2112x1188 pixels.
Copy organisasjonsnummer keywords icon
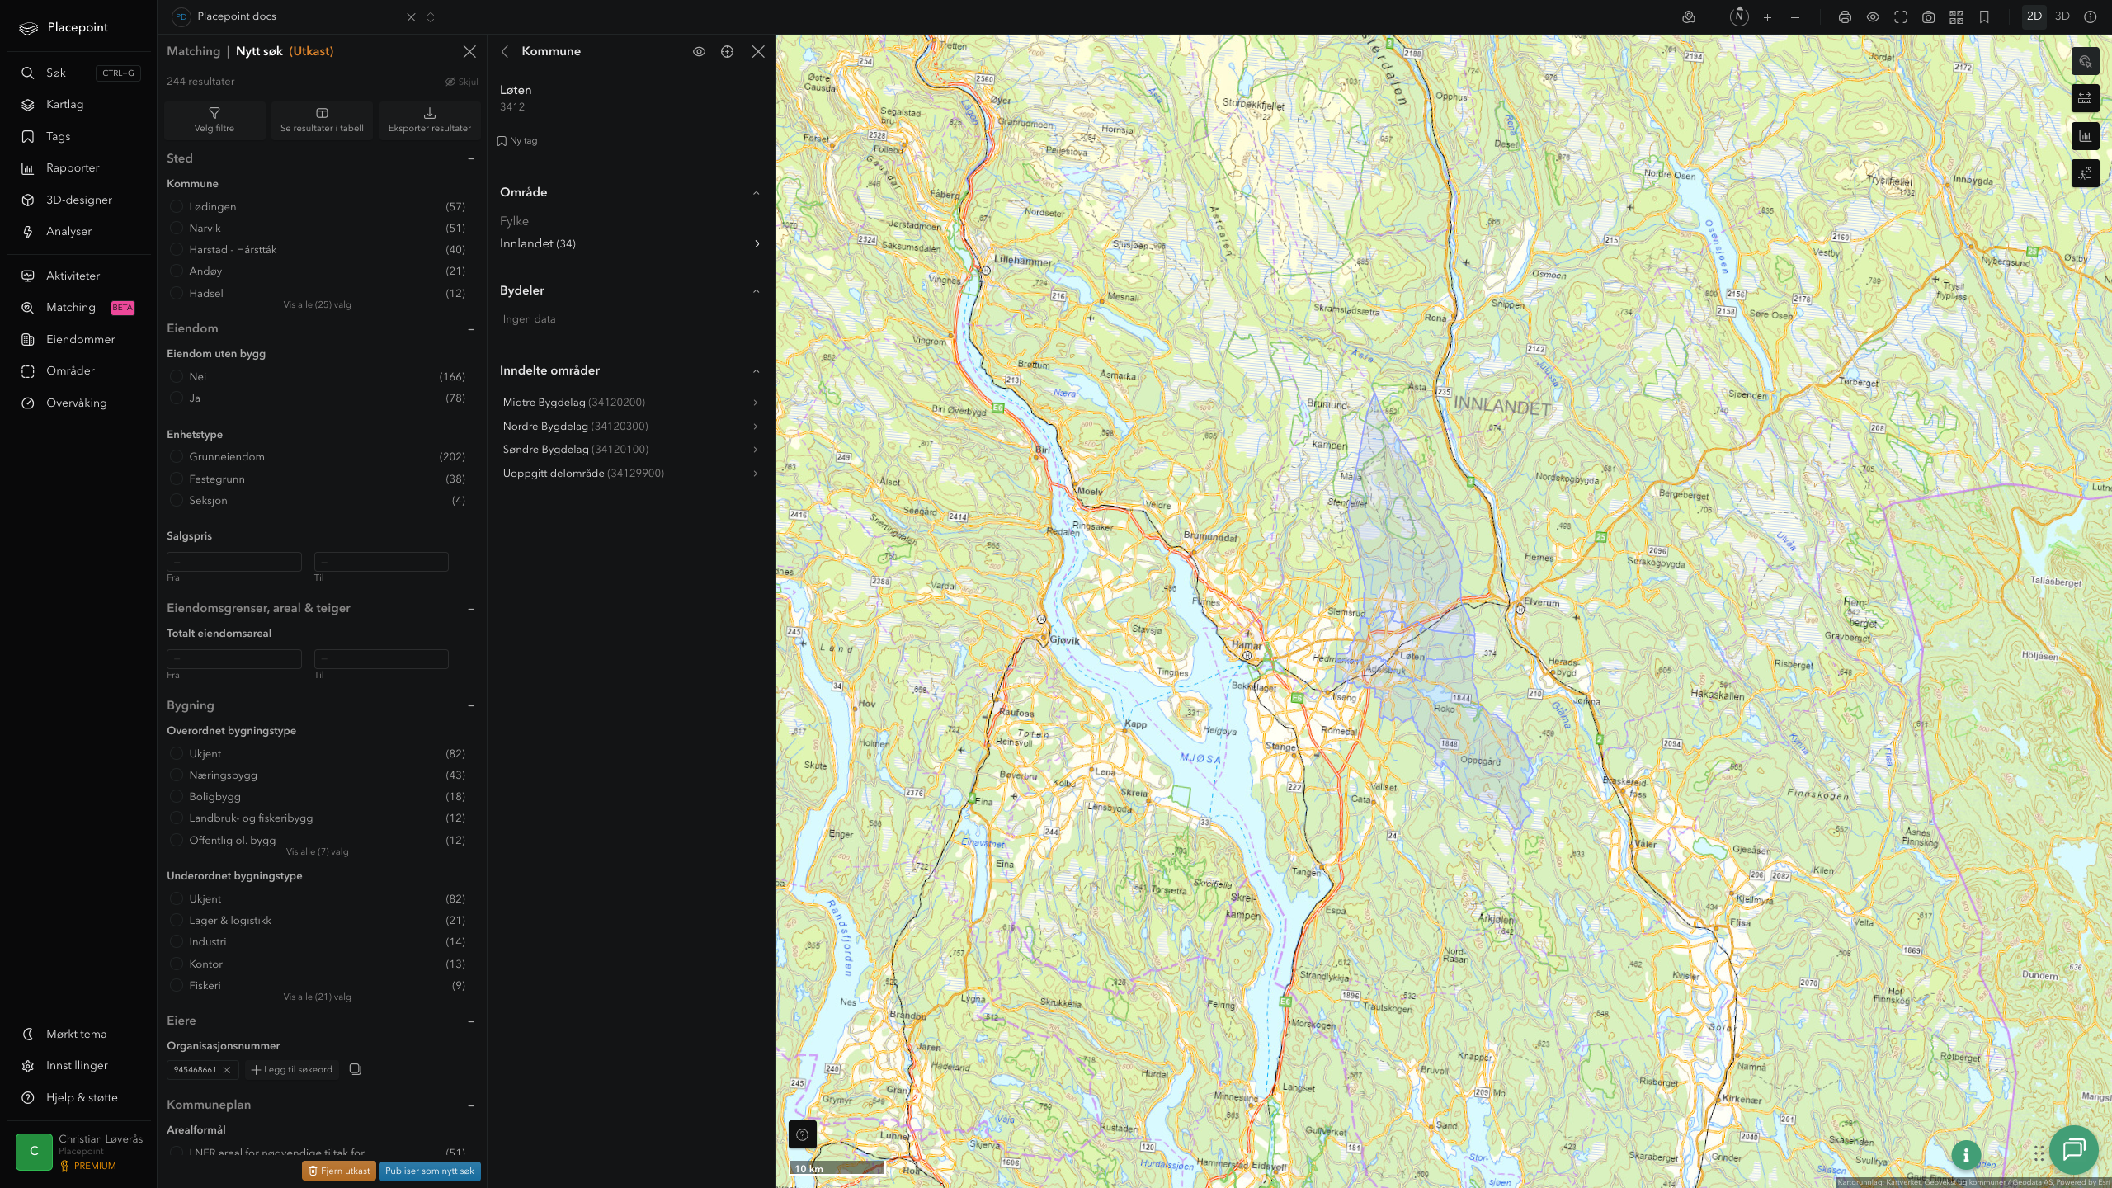tap(356, 1069)
